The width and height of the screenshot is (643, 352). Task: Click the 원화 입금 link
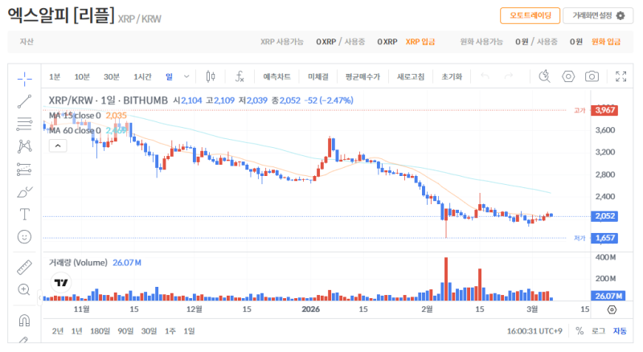pyautogui.click(x=606, y=42)
